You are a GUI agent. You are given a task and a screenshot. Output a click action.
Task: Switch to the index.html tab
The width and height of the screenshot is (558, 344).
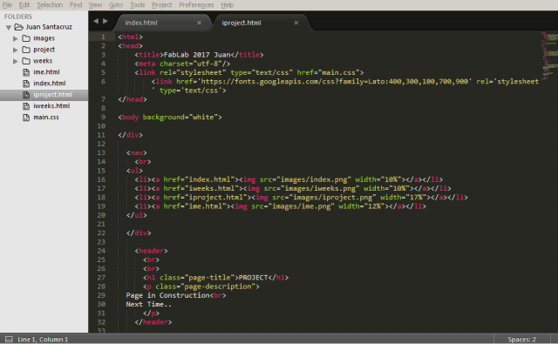coord(141,23)
